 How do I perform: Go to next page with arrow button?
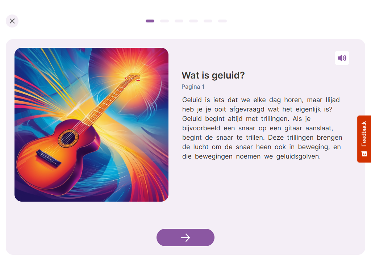click(185, 237)
